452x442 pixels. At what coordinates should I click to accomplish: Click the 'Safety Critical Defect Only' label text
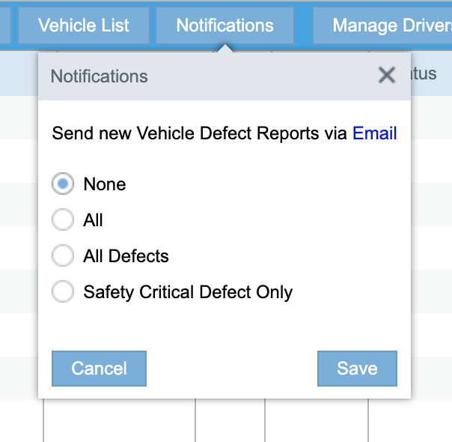pos(188,292)
